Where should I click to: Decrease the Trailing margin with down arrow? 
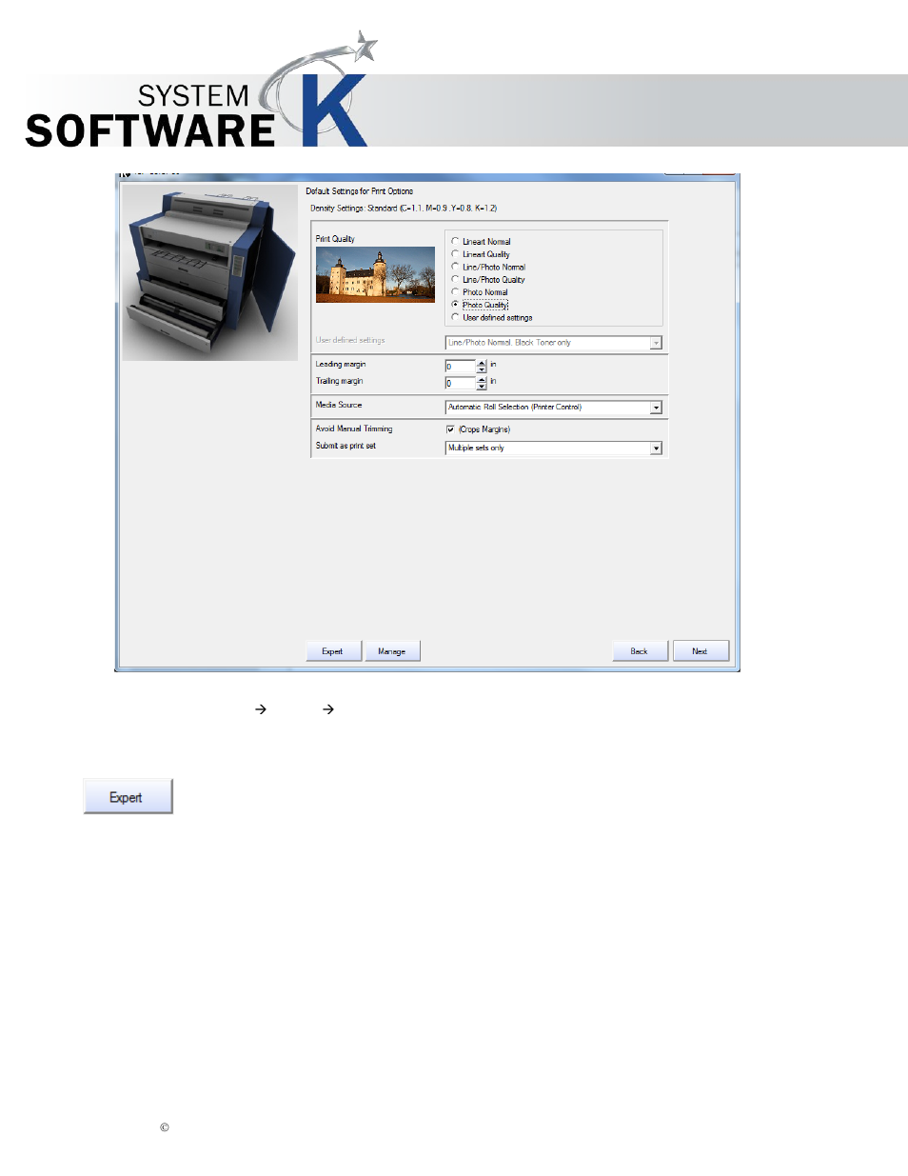482,387
